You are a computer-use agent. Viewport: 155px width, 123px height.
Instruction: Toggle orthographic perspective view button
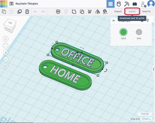(x=6, y=66)
